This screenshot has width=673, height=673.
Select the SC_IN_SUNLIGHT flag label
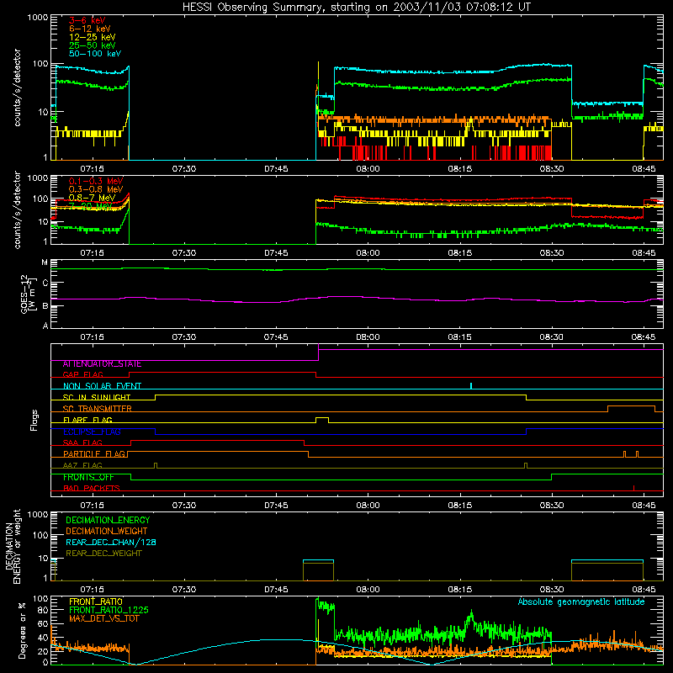pos(97,397)
